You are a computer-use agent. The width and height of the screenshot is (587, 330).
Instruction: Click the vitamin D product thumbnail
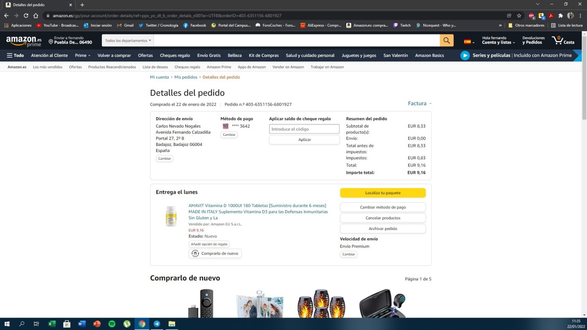(171, 216)
